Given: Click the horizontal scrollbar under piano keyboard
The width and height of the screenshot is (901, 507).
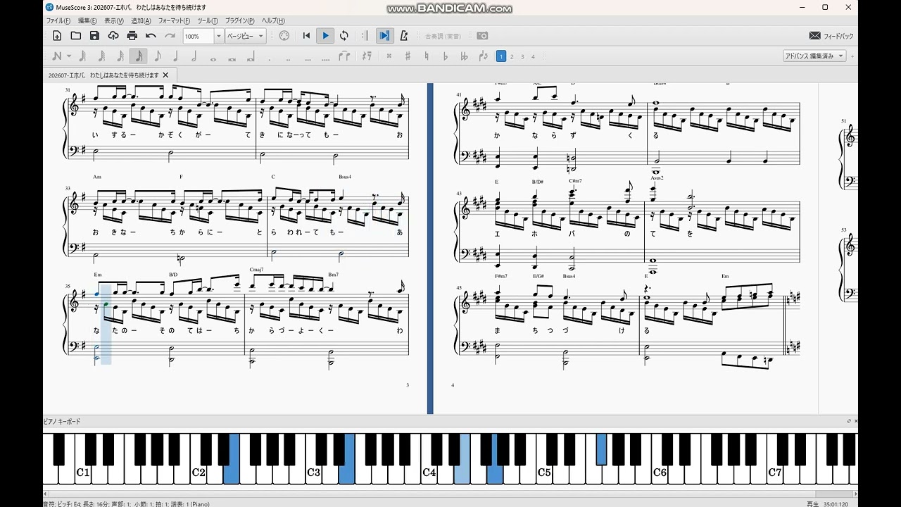Looking at the screenshot, I should 450,495.
